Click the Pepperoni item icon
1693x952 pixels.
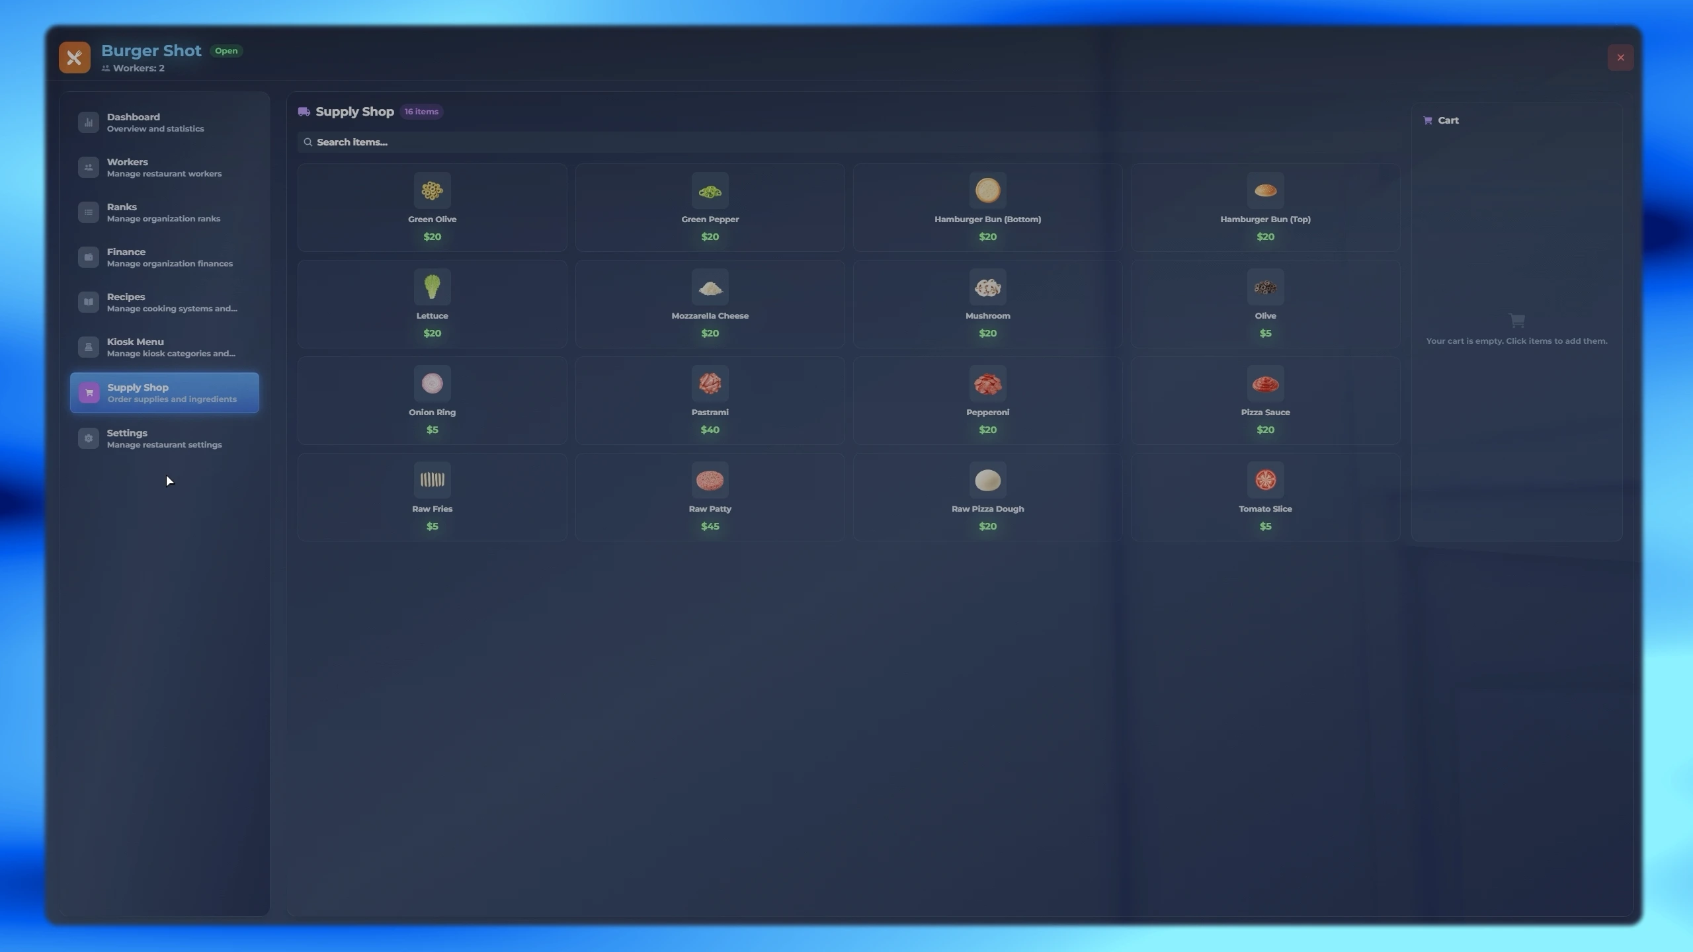[987, 383]
